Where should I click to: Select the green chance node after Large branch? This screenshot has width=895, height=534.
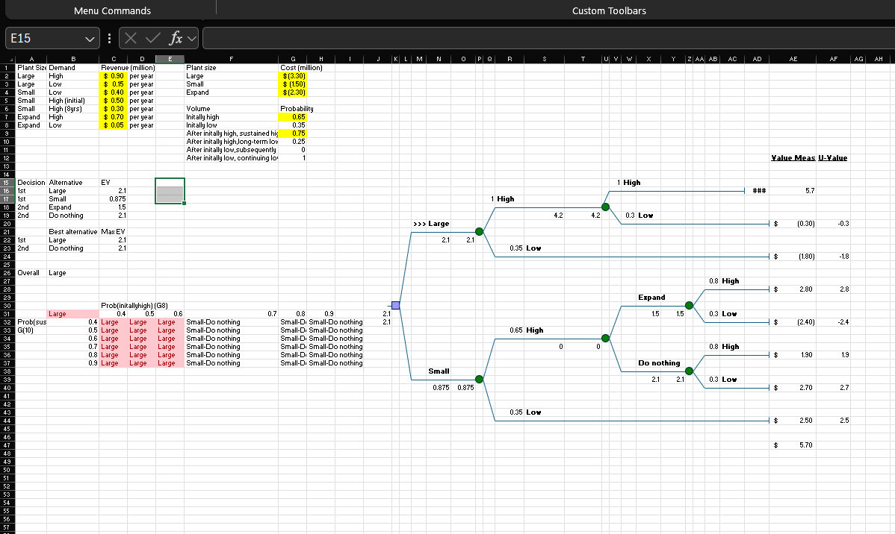pyautogui.click(x=479, y=231)
